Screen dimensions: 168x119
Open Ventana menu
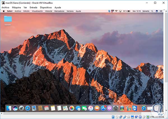(70, 11)
